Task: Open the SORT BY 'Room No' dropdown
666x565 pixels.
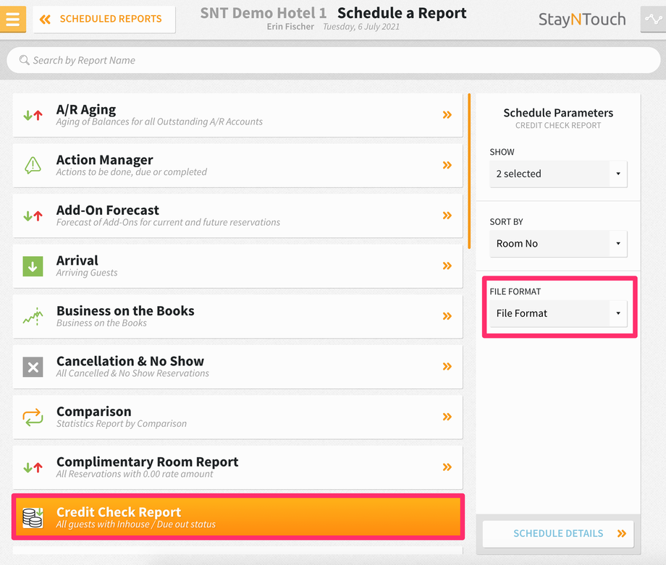Action: click(558, 244)
